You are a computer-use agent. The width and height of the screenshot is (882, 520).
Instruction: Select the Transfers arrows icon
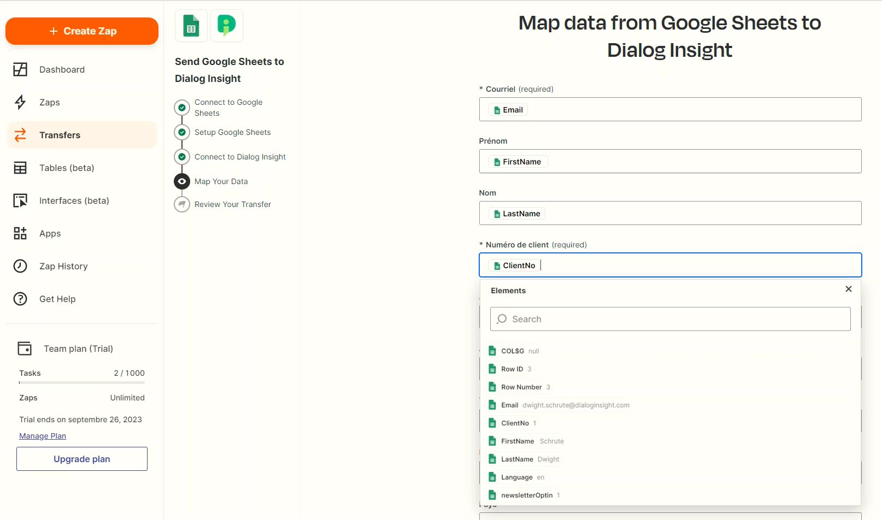(20, 135)
